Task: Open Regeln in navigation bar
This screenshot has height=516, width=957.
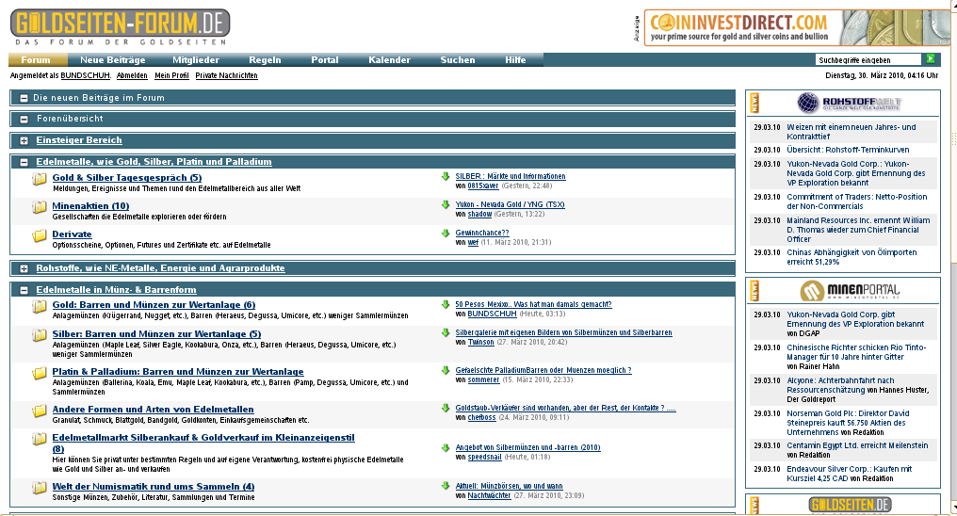Action: click(x=265, y=59)
